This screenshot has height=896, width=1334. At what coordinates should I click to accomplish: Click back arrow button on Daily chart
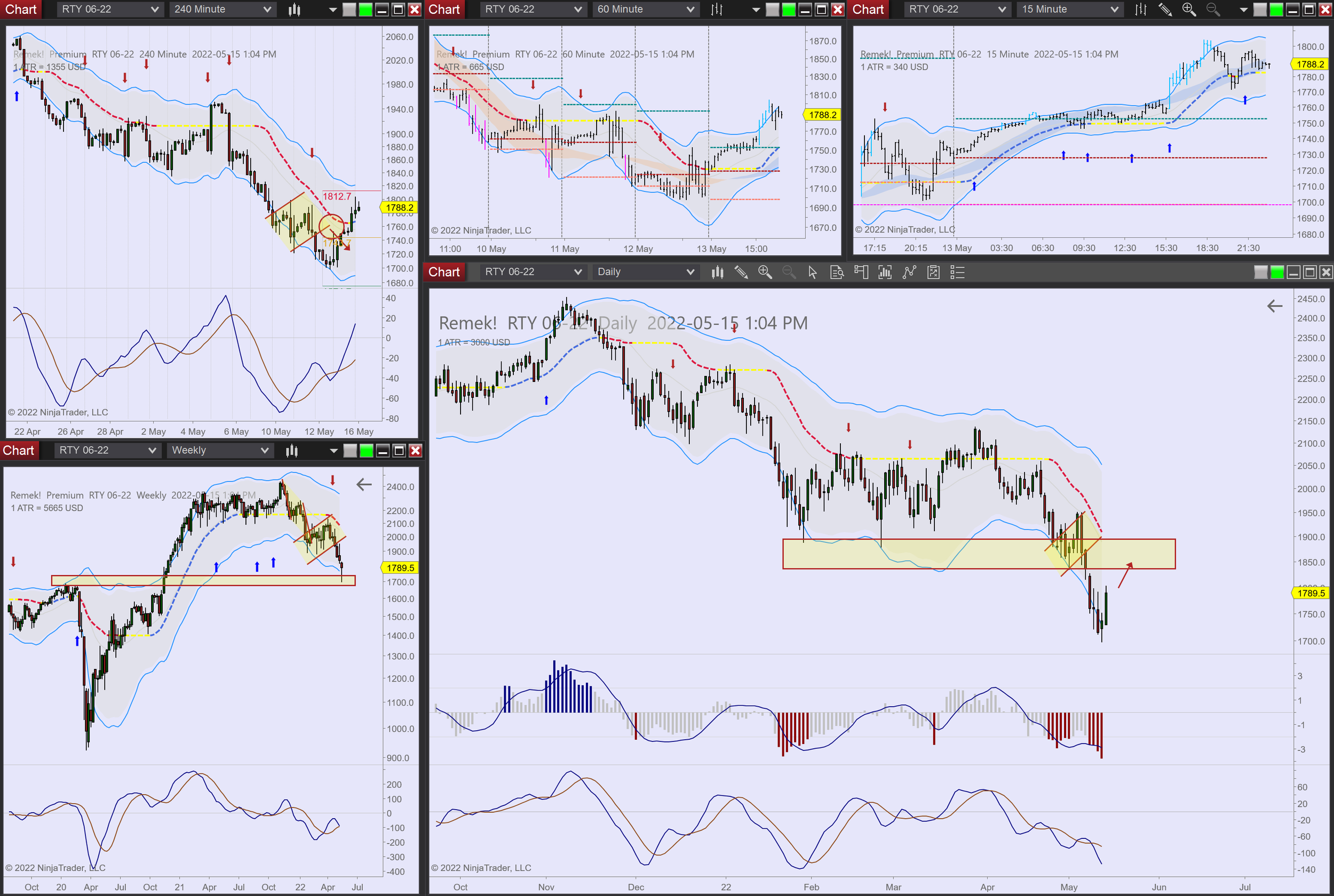tap(1274, 306)
